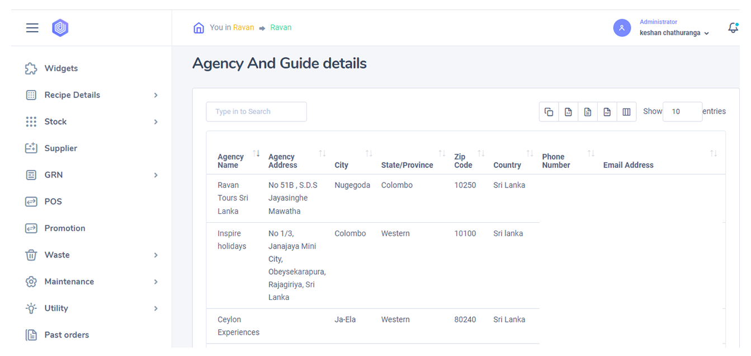Go to POS in sidebar
Viewport: 751px width, 356px height.
click(x=53, y=202)
